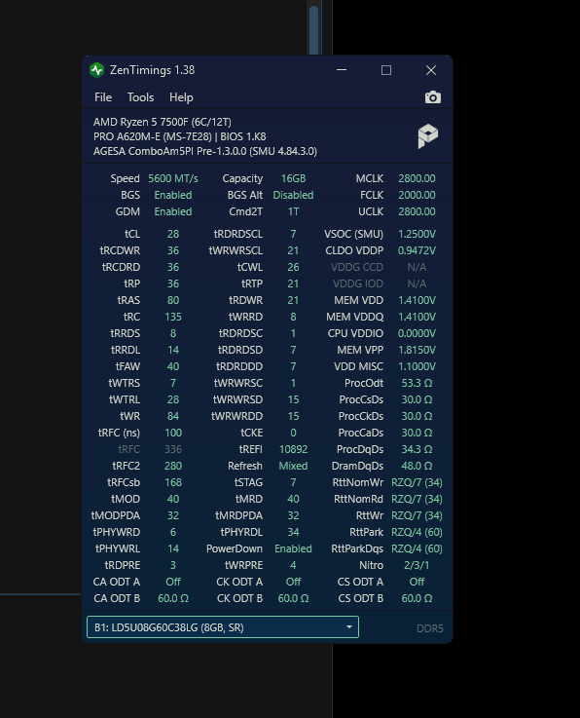Click the MEM VPP 1.8150V value
The width and height of the screenshot is (580, 718).
click(417, 350)
